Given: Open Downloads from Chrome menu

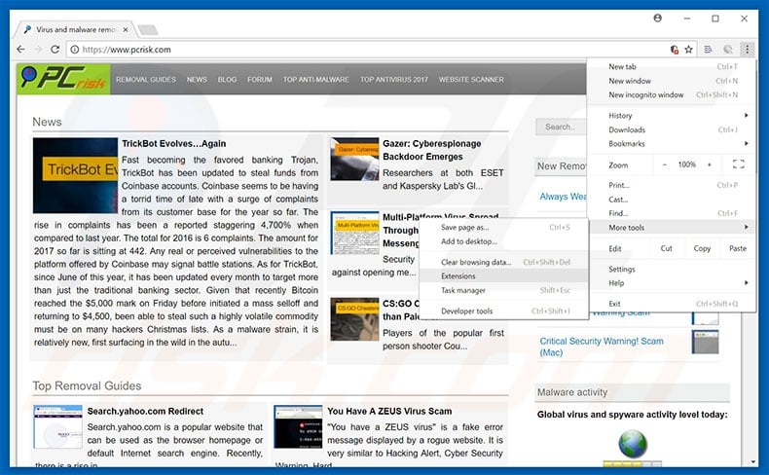Looking at the screenshot, I should [672, 129].
